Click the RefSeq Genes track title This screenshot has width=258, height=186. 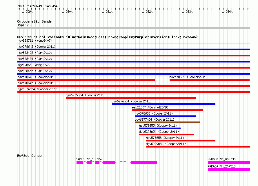pos(29,156)
